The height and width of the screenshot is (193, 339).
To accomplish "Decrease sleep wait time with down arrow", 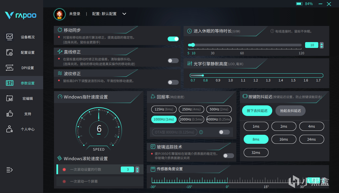I will click(322, 47).
